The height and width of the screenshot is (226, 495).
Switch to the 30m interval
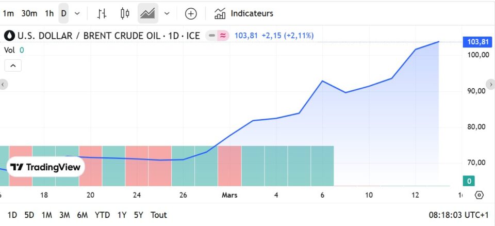click(x=29, y=13)
